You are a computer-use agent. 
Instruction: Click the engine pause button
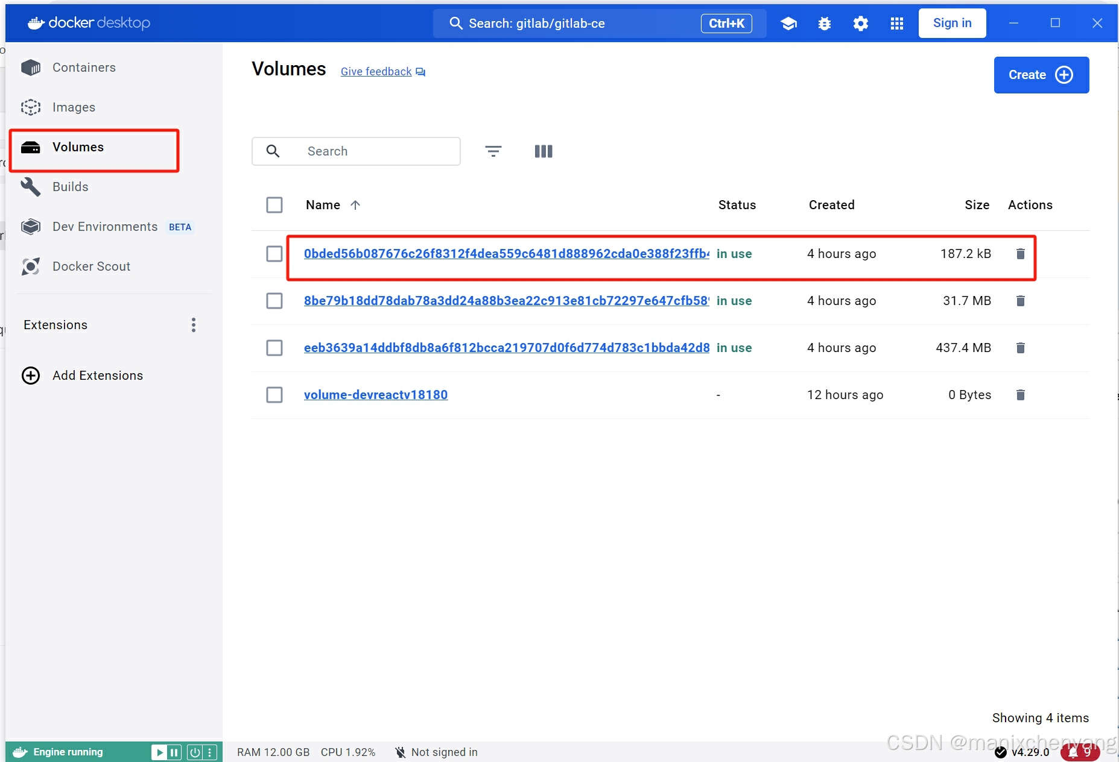tap(174, 752)
